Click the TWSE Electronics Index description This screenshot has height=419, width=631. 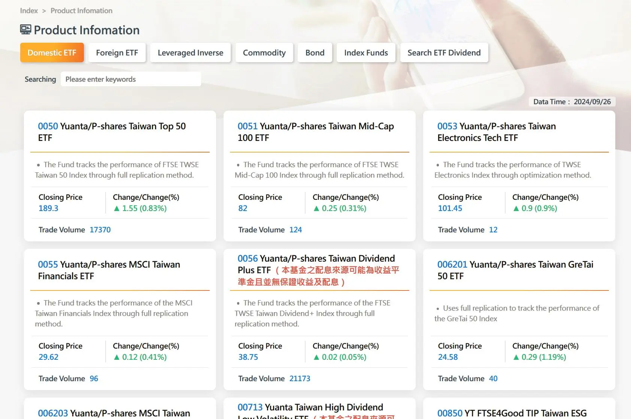513,170
